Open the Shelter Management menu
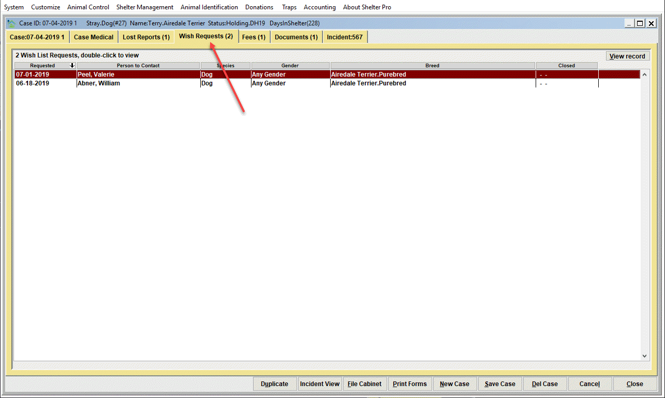Viewport: 665px width, 398px height. pos(145,7)
